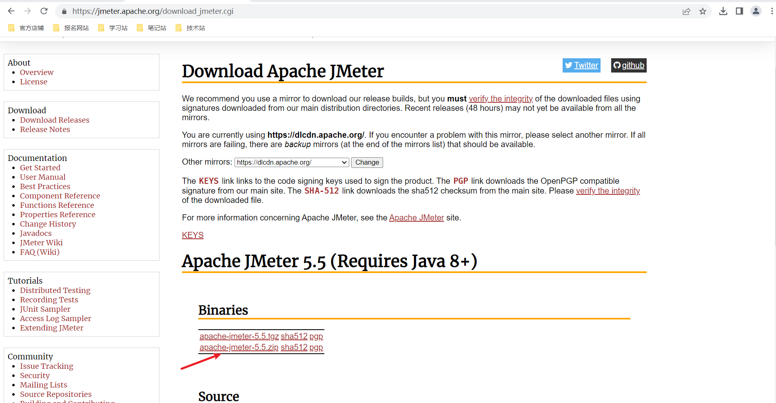Open the JMeter Wiki link
The width and height of the screenshot is (776, 403).
click(x=41, y=242)
